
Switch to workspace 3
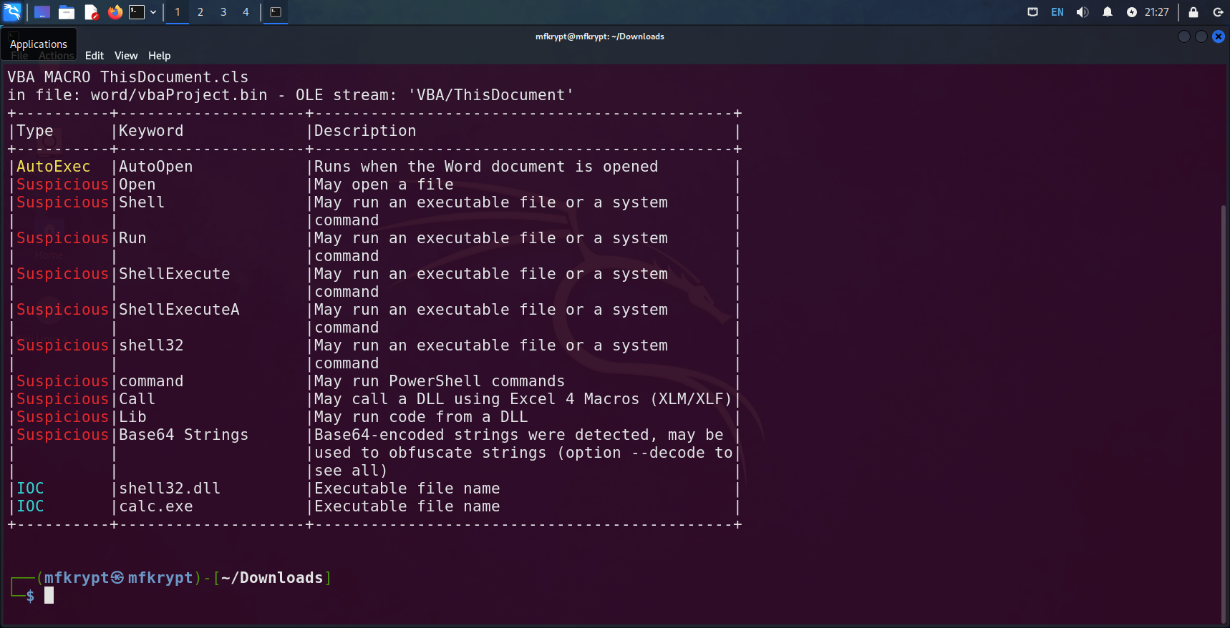coord(223,12)
